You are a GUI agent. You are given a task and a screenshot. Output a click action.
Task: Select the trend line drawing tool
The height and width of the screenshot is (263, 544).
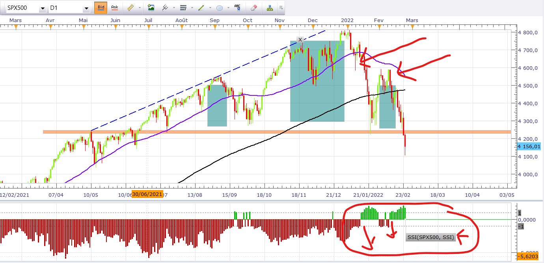tap(201, 7)
